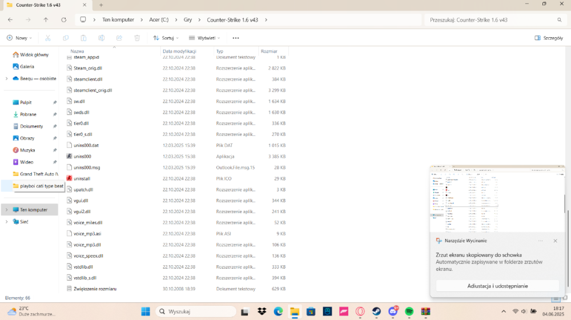Show hidden system tray icons

pyautogui.click(x=504, y=311)
